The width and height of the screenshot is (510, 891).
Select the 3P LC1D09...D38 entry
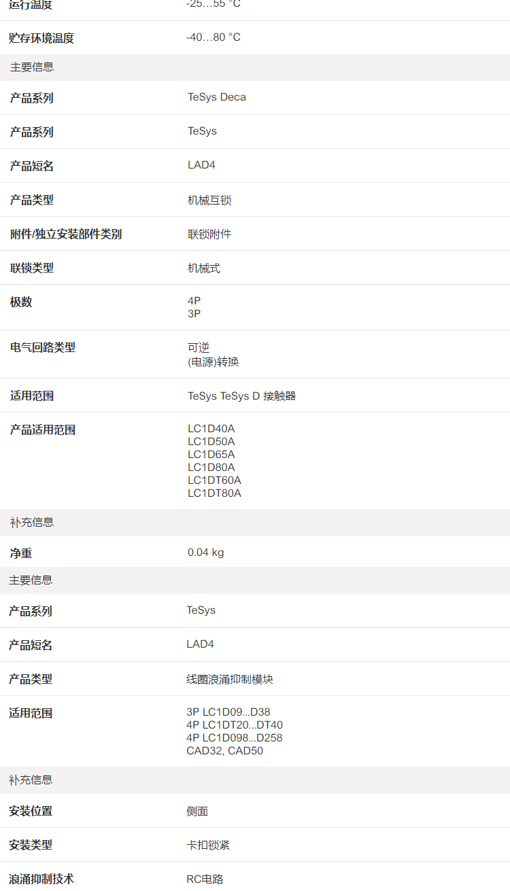[x=228, y=712]
